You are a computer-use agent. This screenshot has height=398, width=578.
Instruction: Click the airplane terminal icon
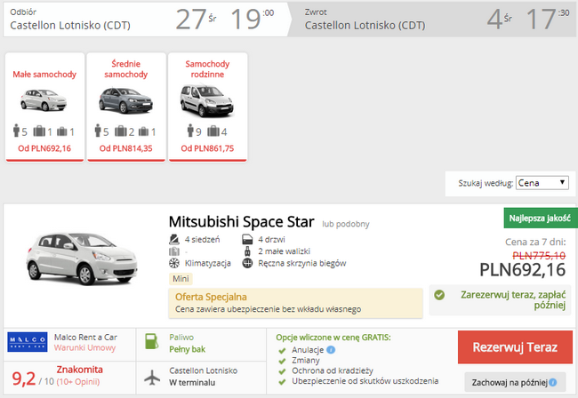tap(152, 378)
